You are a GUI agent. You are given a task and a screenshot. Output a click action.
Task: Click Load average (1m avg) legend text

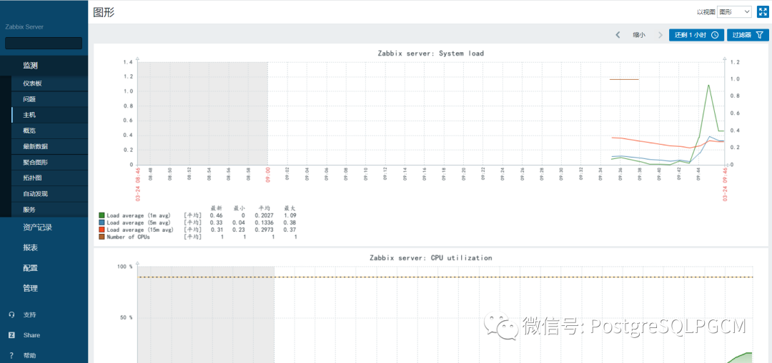click(139, 215)
